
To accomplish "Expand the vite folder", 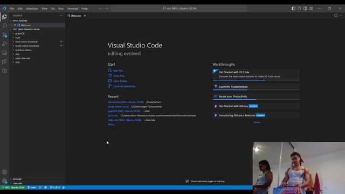I will [17, 54].
